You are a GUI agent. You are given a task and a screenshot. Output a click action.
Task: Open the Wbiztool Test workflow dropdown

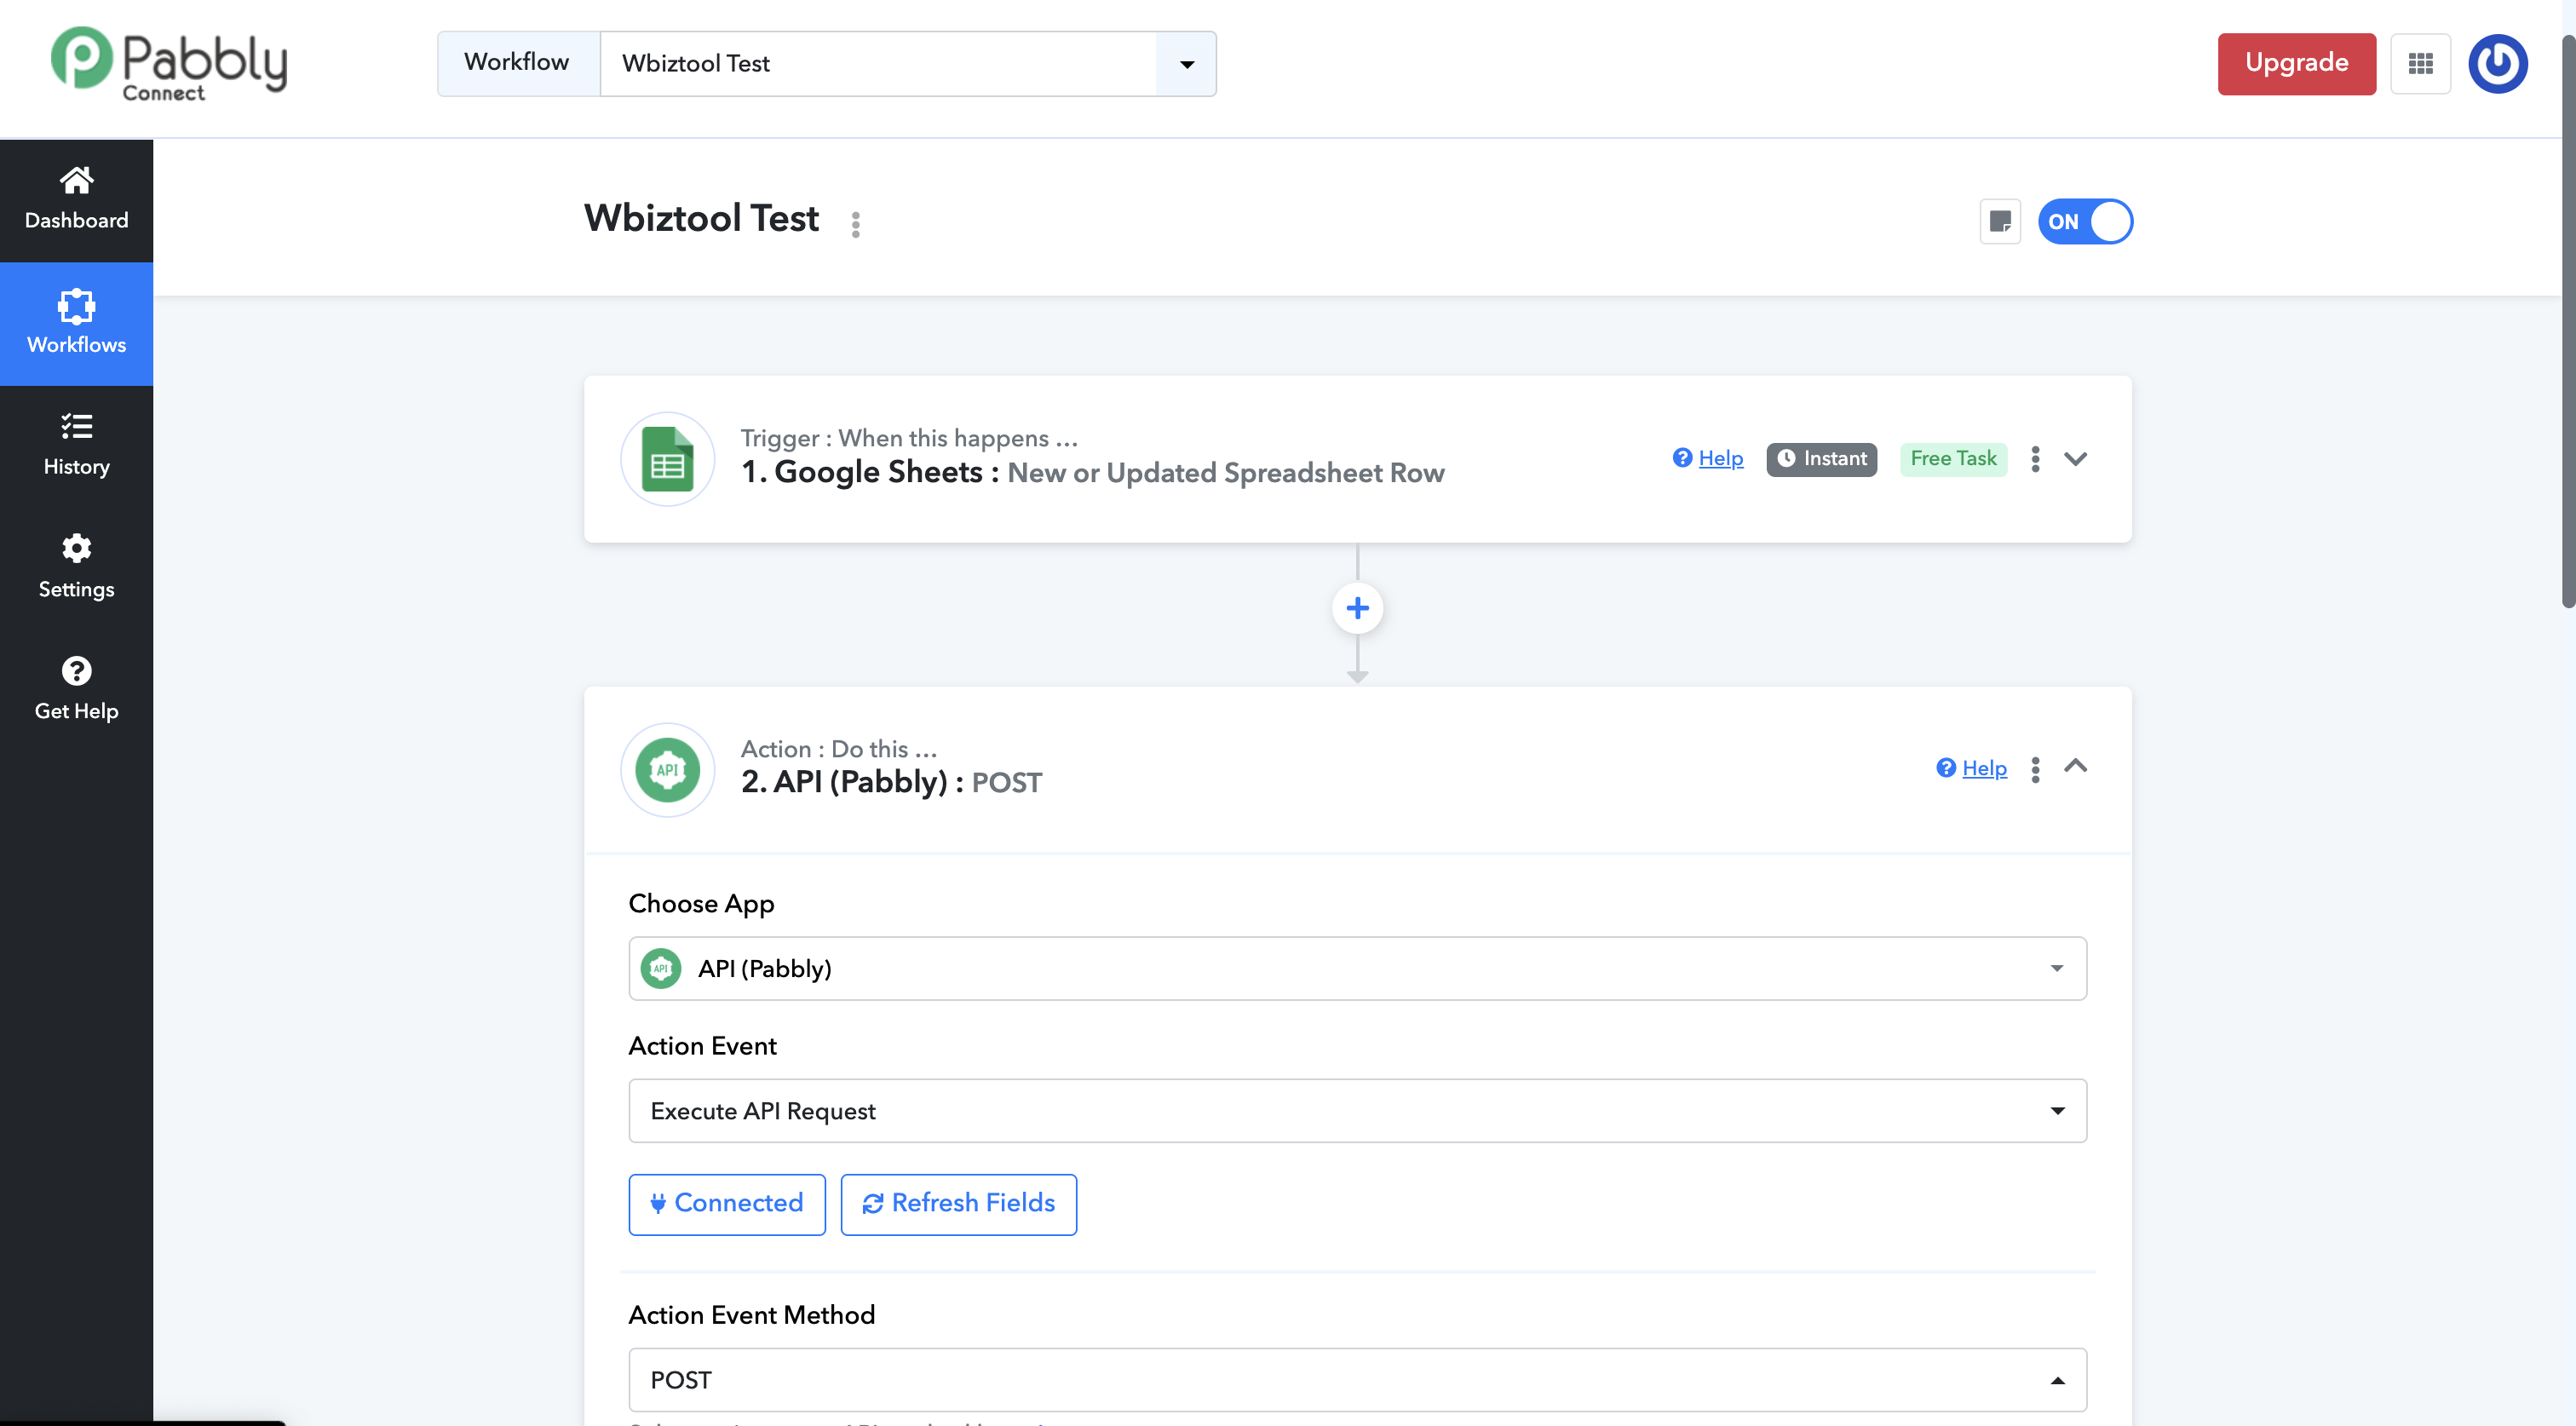click(x=1186, y=64)
